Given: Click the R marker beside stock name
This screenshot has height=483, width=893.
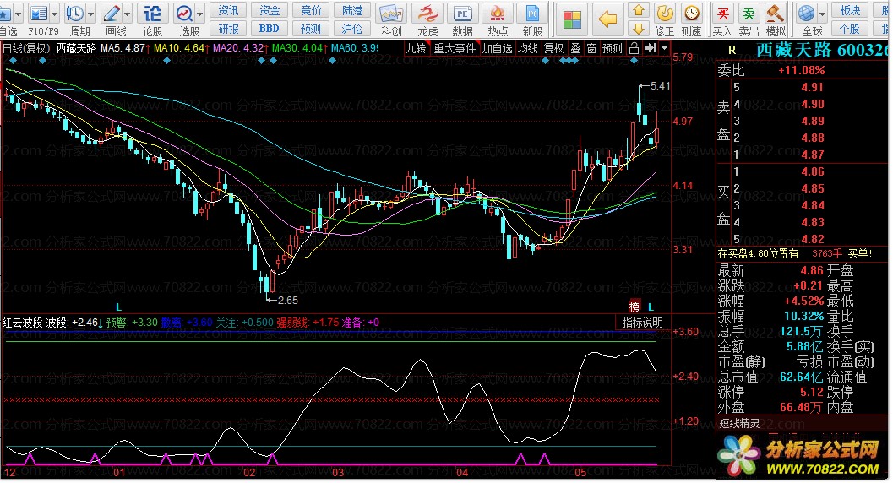Looking at the screenshot, I should click(732, 51).
